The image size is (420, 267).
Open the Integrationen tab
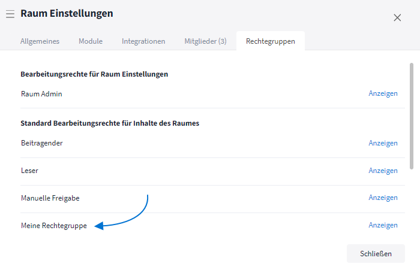point(143,41)
